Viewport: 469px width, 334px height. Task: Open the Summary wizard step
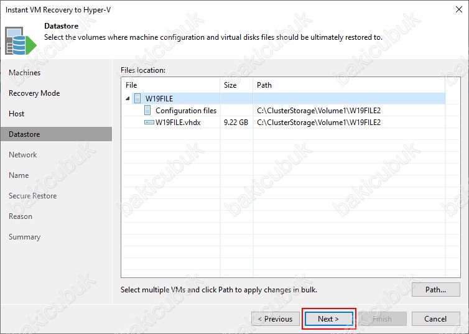pyautogui.click(x=24, y=237)
